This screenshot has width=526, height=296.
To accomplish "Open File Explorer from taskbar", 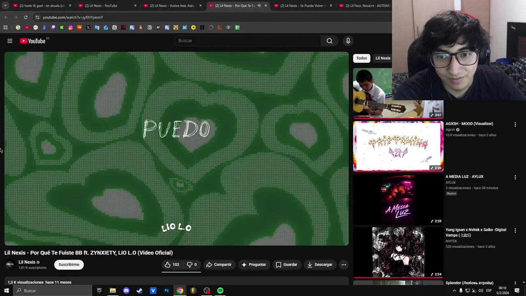I will (x=113, y=291).
